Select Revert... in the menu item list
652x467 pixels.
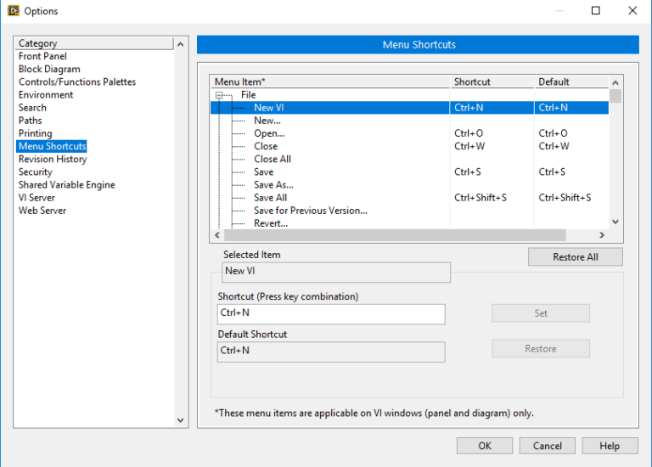(271, 223)
